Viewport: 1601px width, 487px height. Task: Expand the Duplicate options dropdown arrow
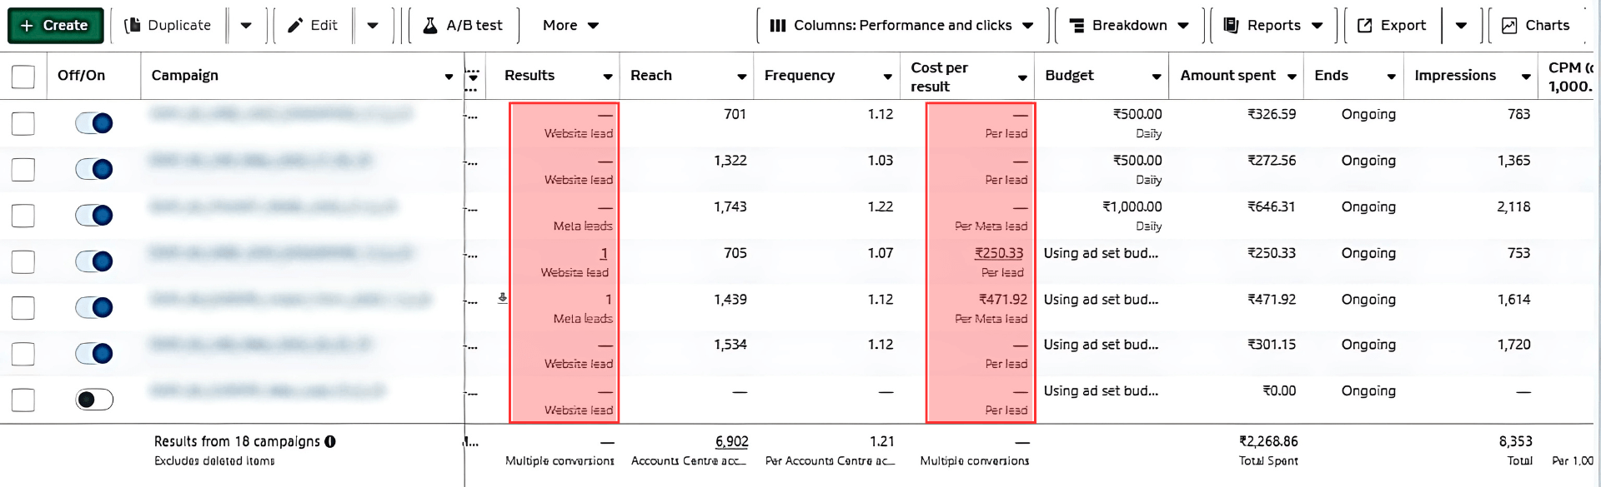point(246,26)
